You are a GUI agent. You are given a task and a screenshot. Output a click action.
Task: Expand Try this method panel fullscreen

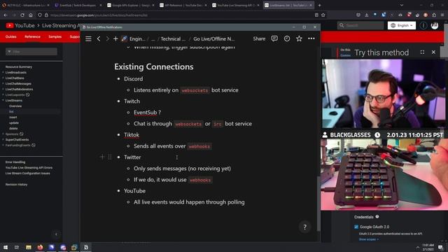click(x=422, y=52)
